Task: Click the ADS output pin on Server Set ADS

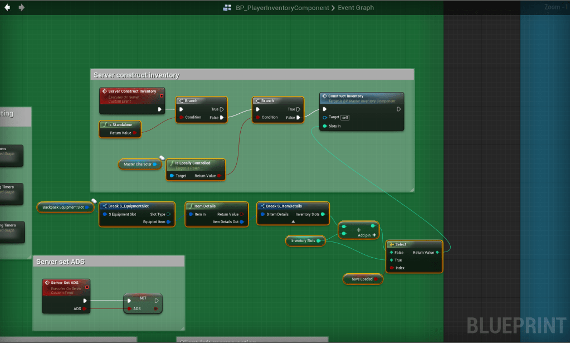Action: (x=84, y=309)
